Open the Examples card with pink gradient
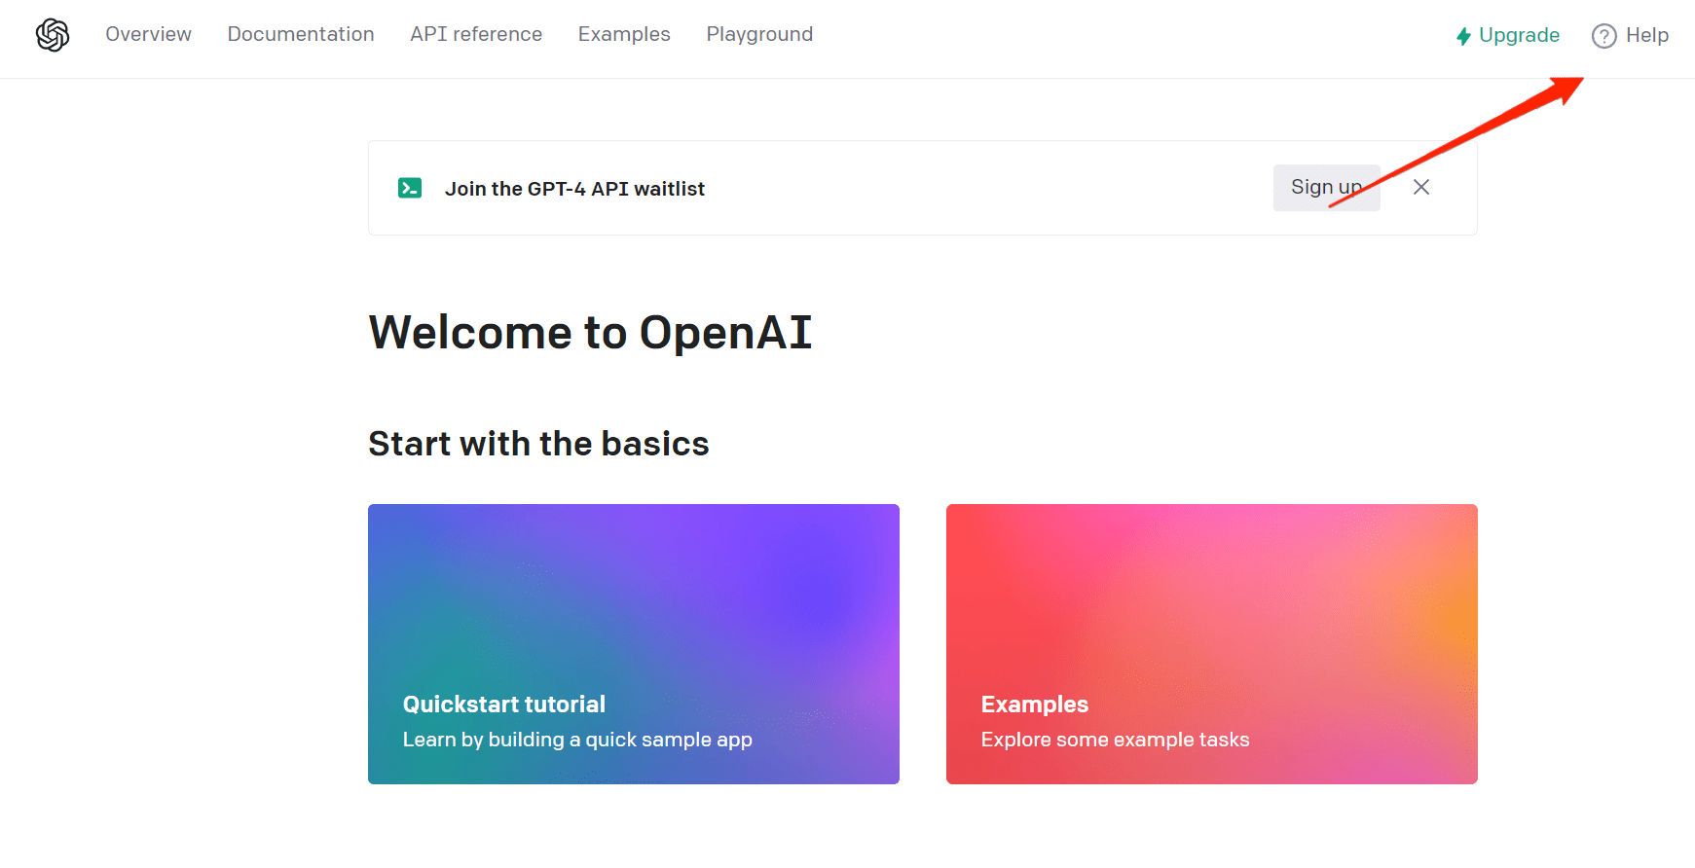The height and width of the screenshot is (868, 1695). (1212, 644)
